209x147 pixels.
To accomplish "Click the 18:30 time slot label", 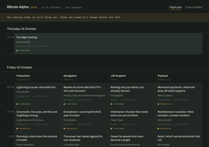I will pos(10,37).
